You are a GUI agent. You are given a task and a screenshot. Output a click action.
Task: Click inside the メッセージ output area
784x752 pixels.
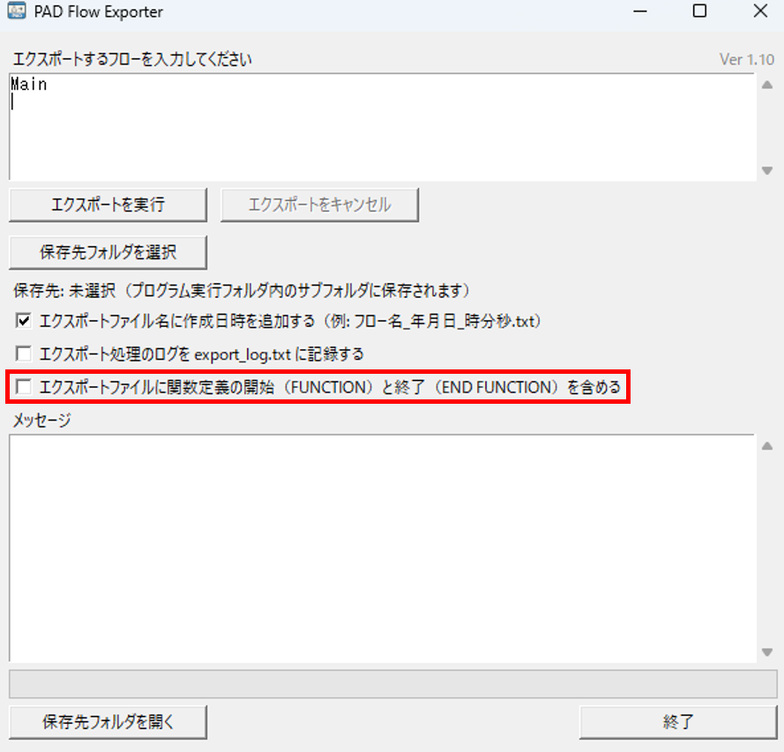coord(383,548)
